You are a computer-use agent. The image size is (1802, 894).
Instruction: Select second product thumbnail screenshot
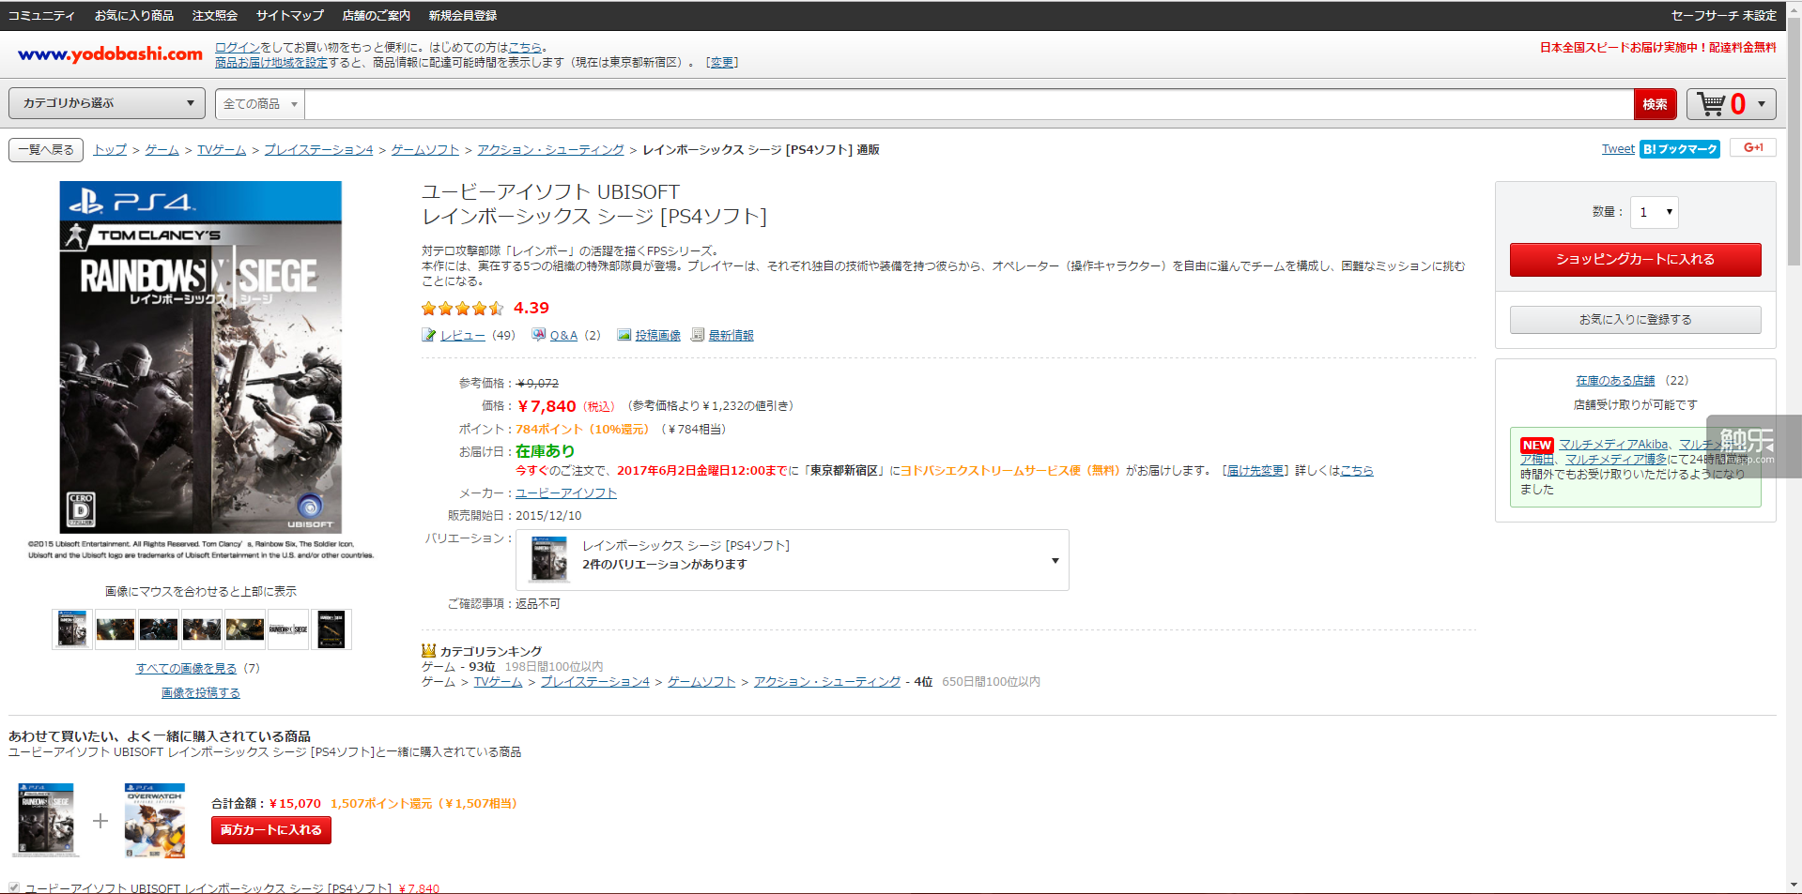point(116,629)
